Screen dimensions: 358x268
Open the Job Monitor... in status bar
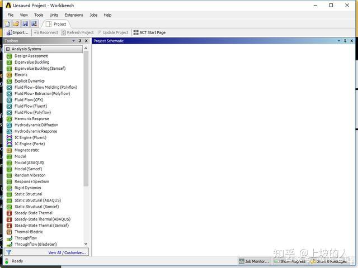click(x=254, y=261)
